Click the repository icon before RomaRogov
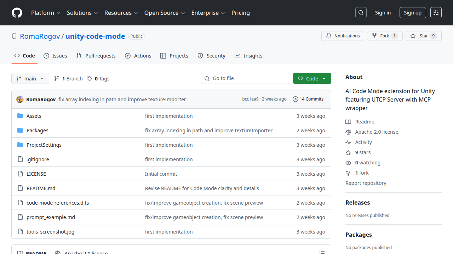Screen dimensions: 453x254 (x=14, y=36)
